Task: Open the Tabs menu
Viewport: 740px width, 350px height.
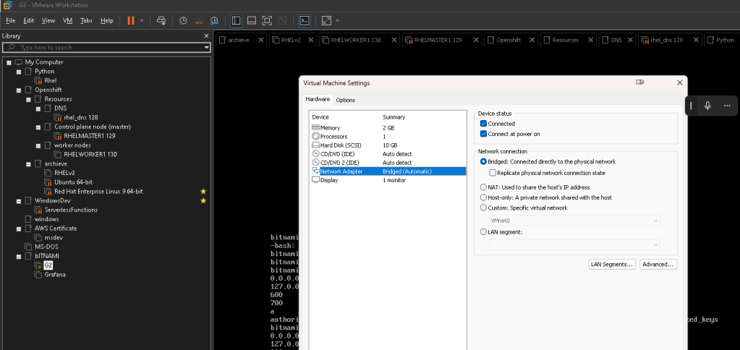Action: tap(86, 21)
